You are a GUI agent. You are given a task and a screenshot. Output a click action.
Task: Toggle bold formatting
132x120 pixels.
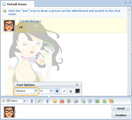[57, 91]
